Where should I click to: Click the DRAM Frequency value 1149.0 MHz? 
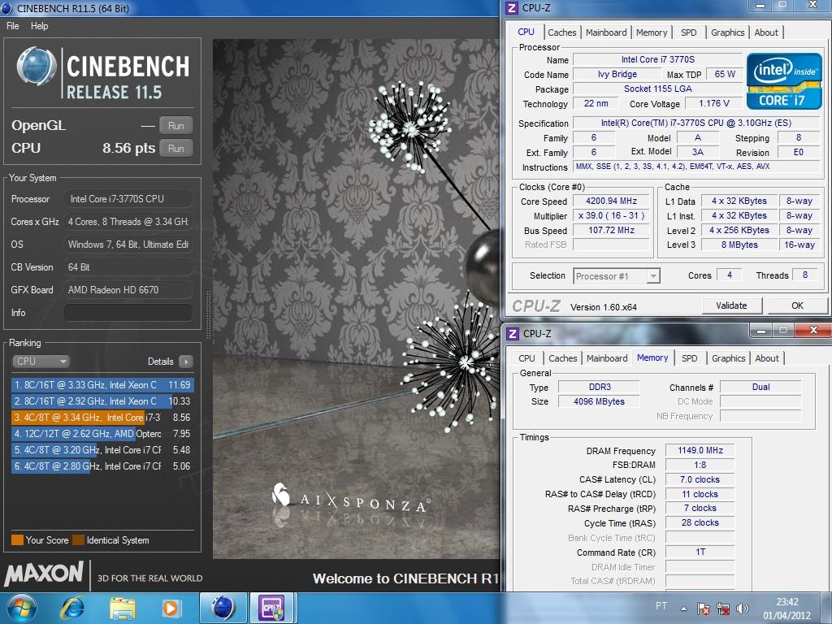coord(700,450)
